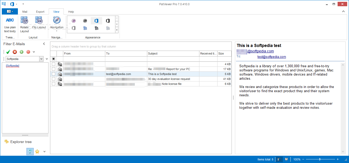Apply filter with the green checkmark
Image resolution: width=349 pixels, height=163 pixels.
pyautogui.click(x=8, y=52)
